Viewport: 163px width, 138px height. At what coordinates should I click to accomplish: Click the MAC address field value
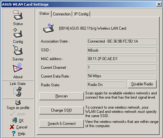(x=121, y=59)
